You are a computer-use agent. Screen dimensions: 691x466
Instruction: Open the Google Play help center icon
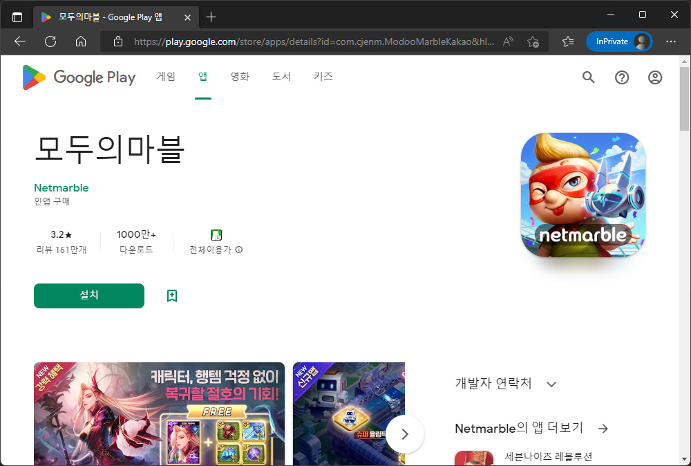[x=622, y=77]
